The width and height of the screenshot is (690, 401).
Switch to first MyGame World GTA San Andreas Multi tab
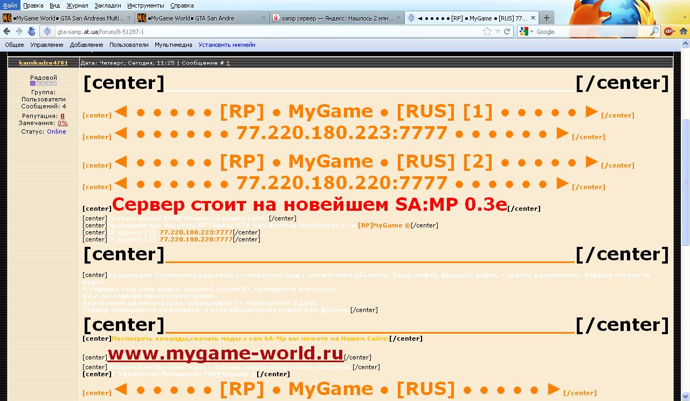coord(67,18)
